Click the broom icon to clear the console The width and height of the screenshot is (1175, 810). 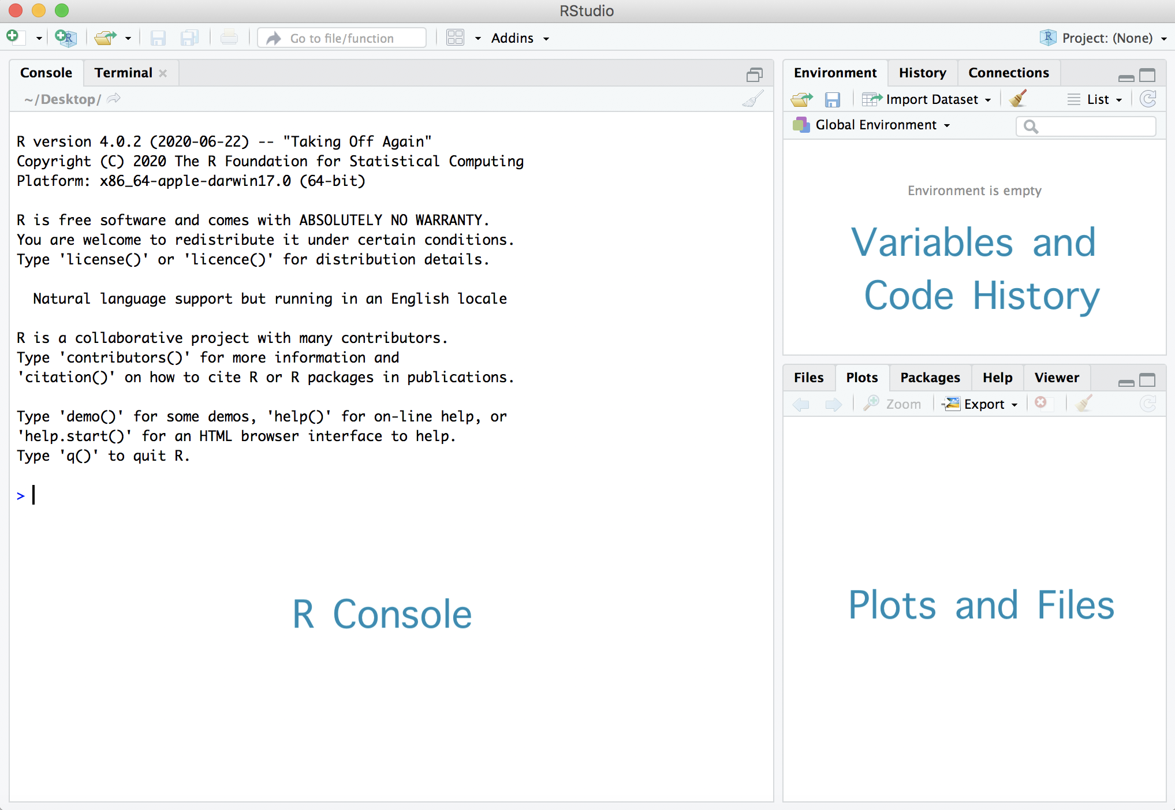point(753,99)
